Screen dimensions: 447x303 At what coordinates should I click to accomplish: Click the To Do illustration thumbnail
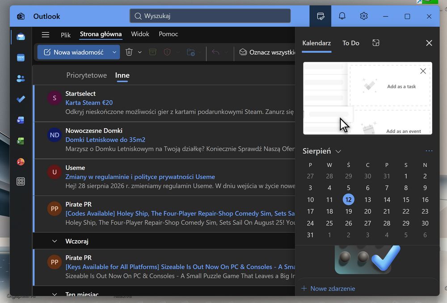[x=367, y=259]
